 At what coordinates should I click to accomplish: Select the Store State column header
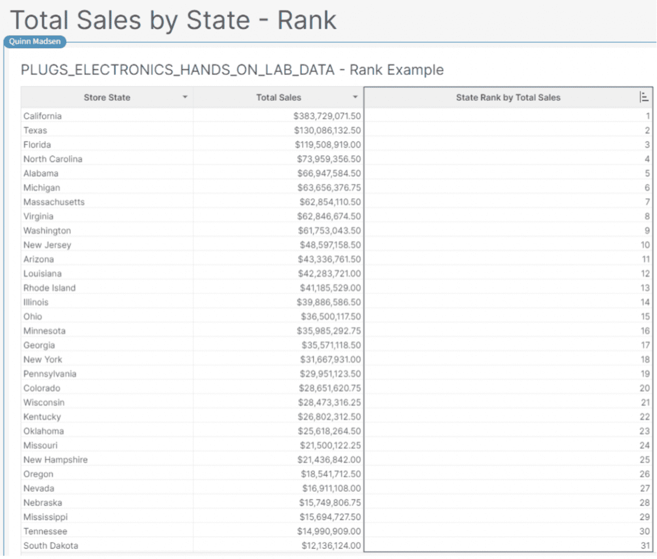[107, 97]
